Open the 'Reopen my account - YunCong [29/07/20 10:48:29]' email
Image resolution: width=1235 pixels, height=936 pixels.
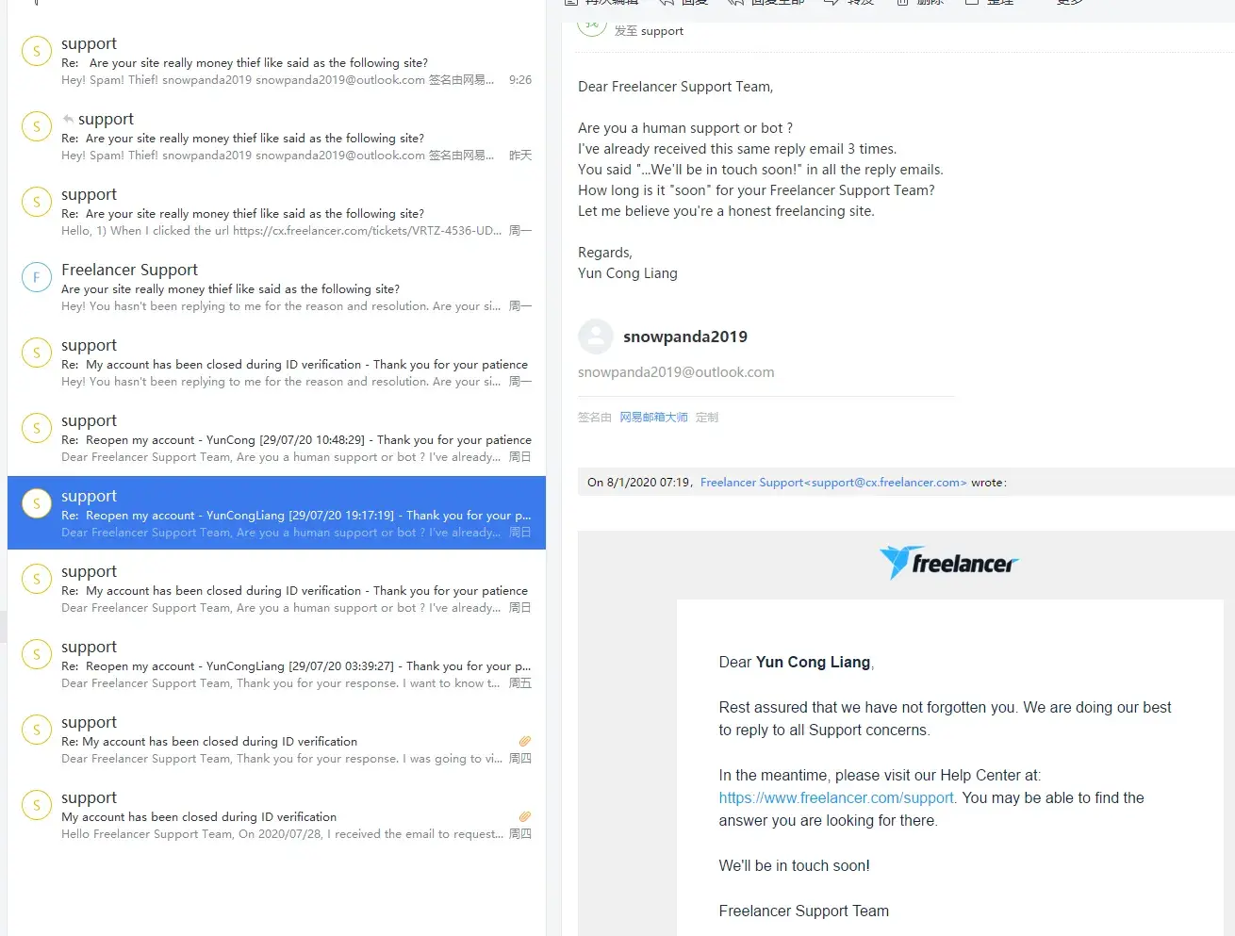tap(276, 438)
